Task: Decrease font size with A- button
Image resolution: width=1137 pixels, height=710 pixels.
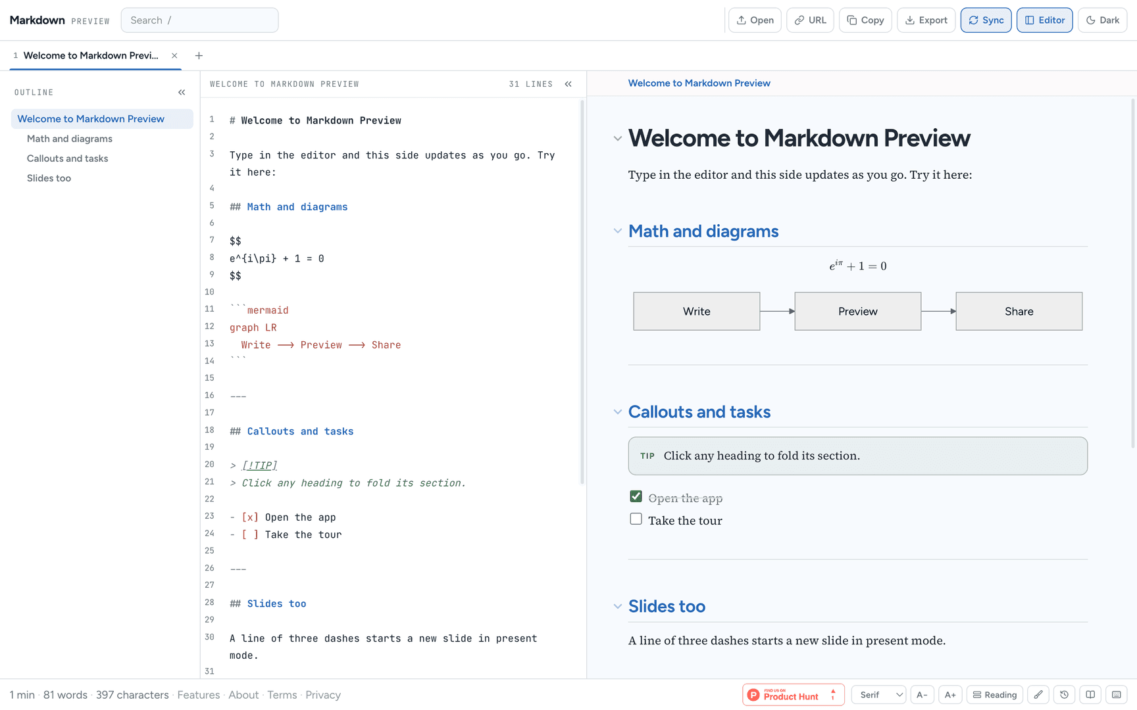Action: click(x=922, y=695)
